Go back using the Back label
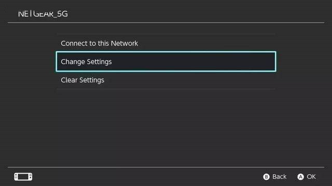The width and height of the screenshot is (332, 186). point(279,177)
